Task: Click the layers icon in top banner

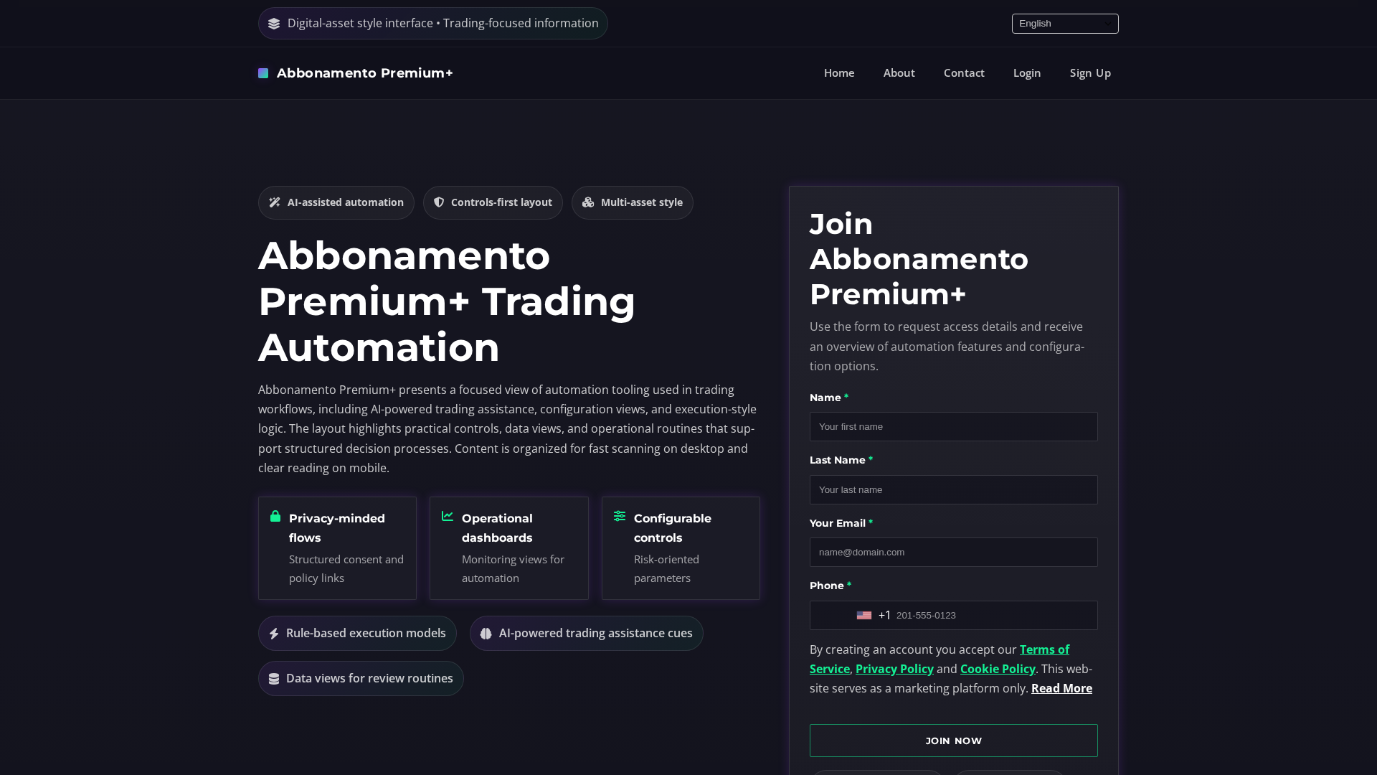Action: pyautogui.click(x=274, y=24)
